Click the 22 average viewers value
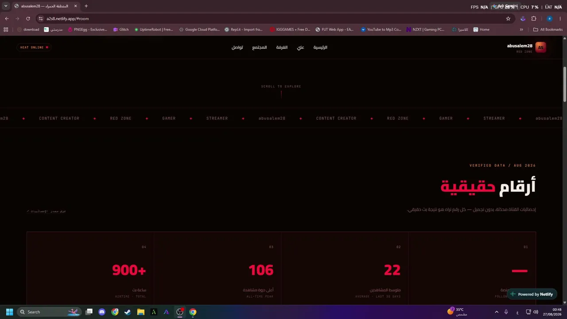567x319 pixels. pos(392,270)
